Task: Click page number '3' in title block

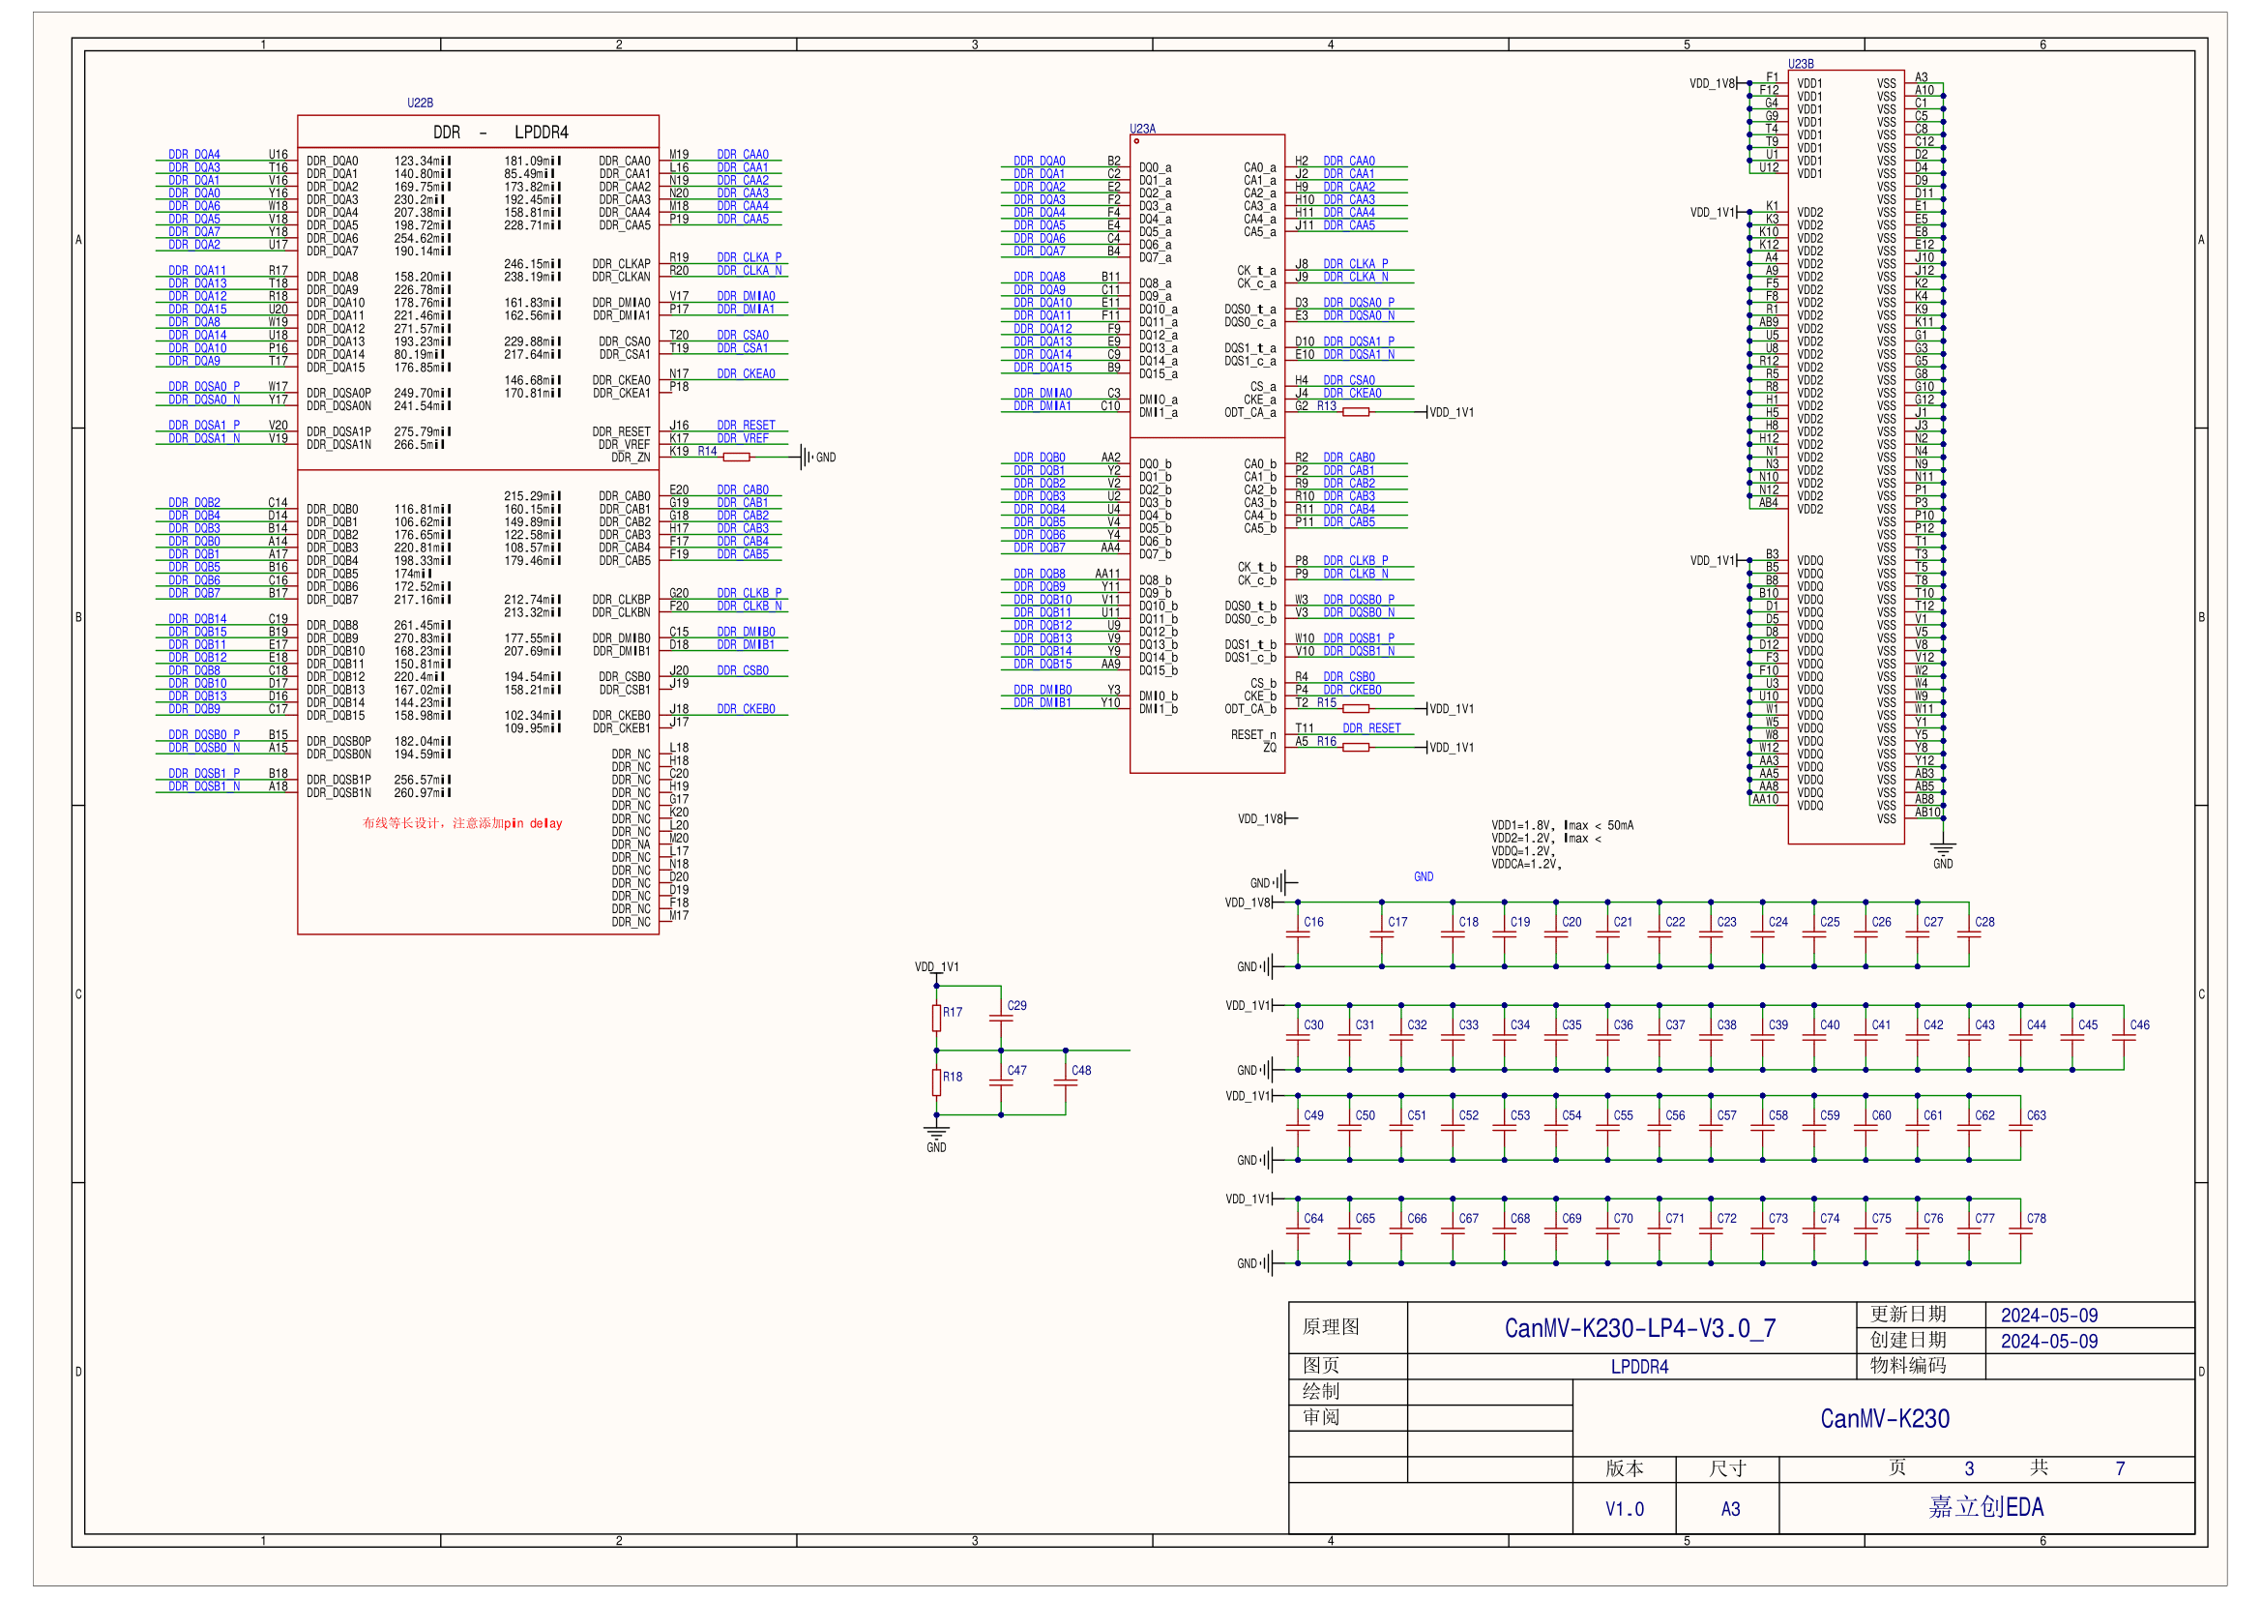Action: 1968,1469
